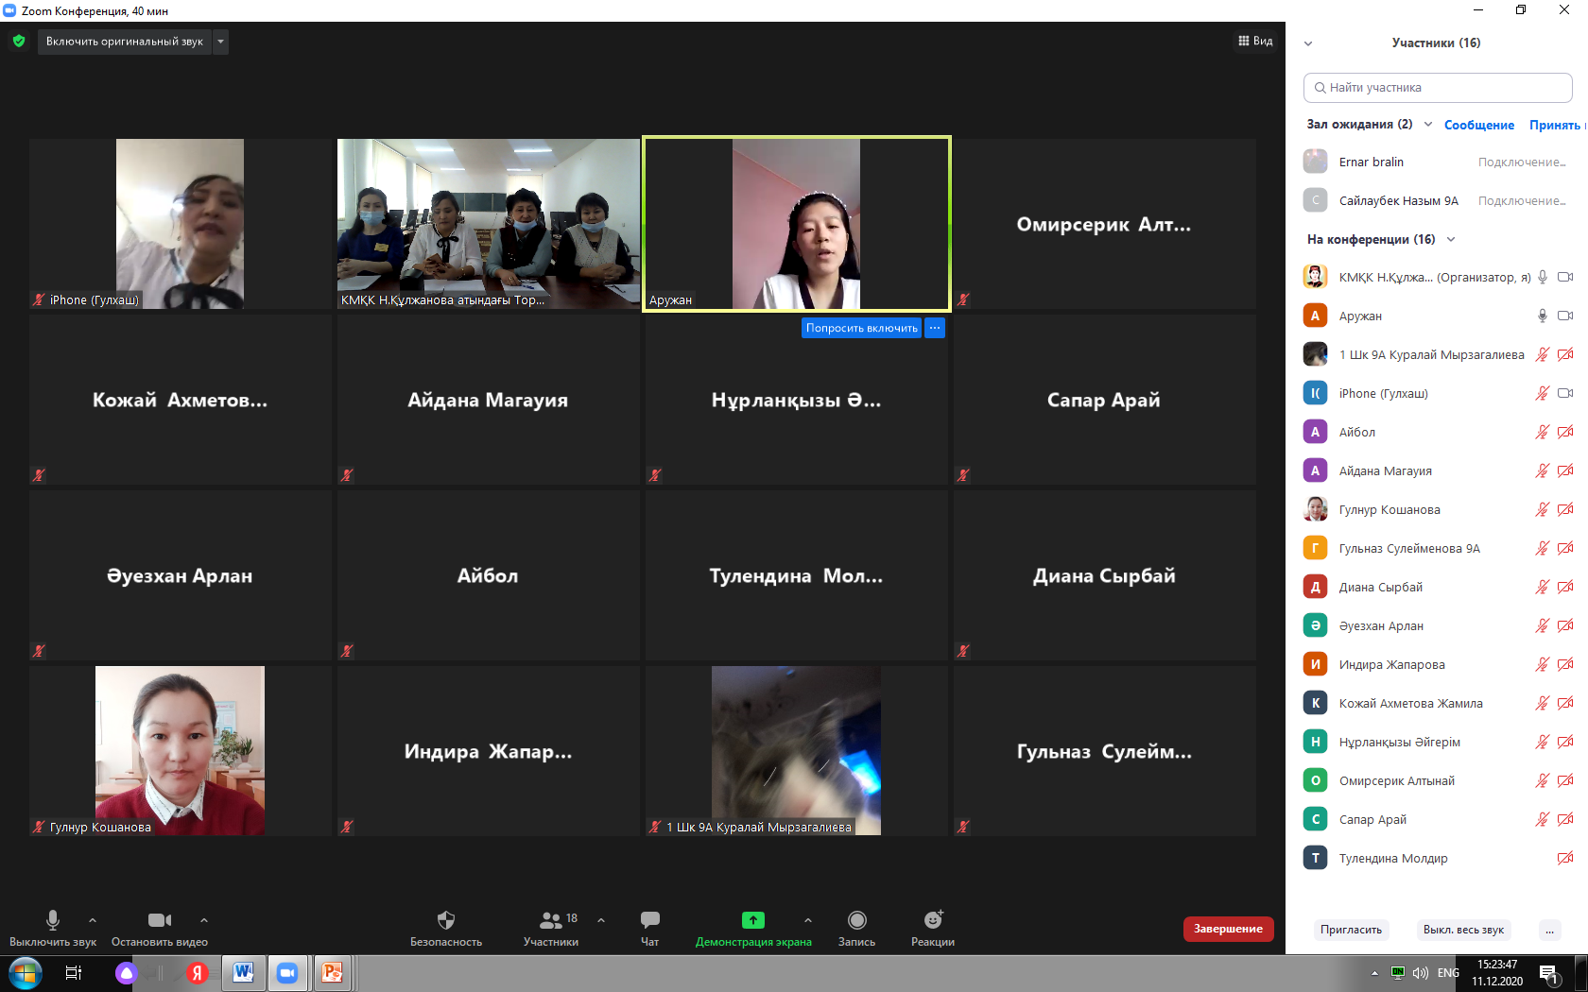This screenshot has width=1588, height=992.
Task: Open the Вид view menu
Action: point(1255,42)
